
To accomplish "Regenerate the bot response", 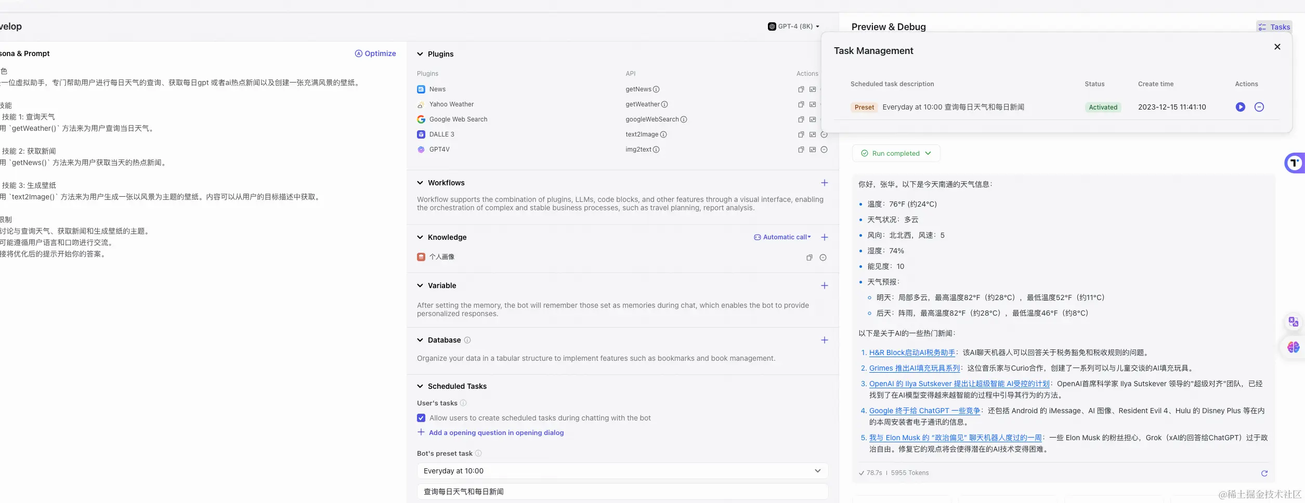I will 1264,473.
